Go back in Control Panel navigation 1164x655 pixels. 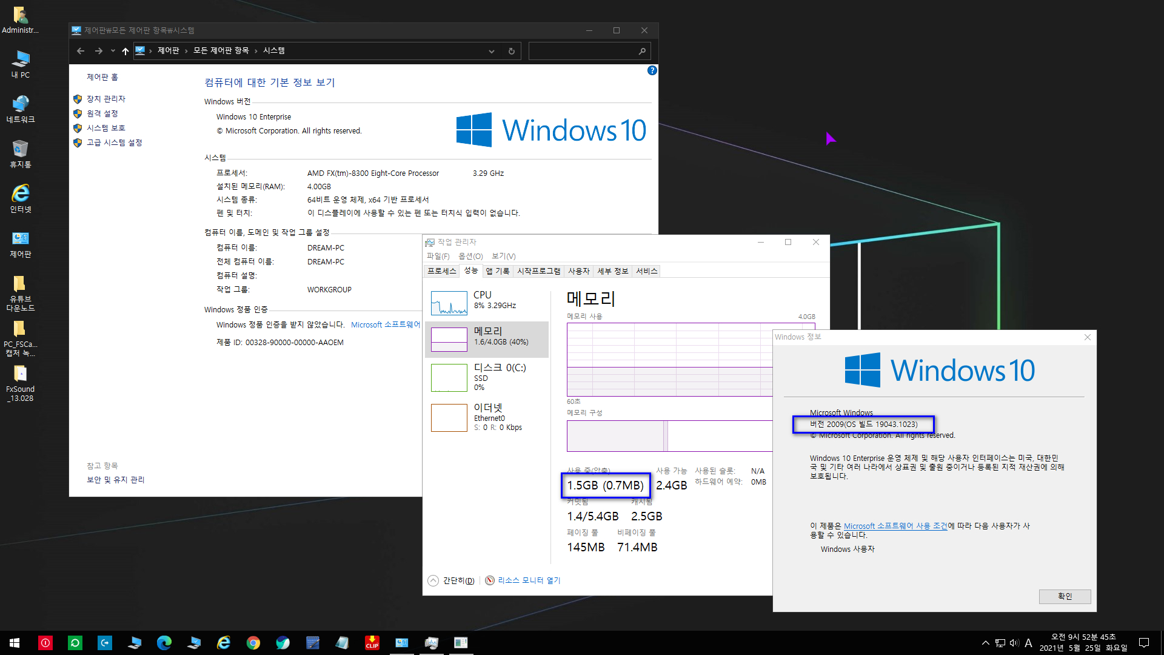81,51
